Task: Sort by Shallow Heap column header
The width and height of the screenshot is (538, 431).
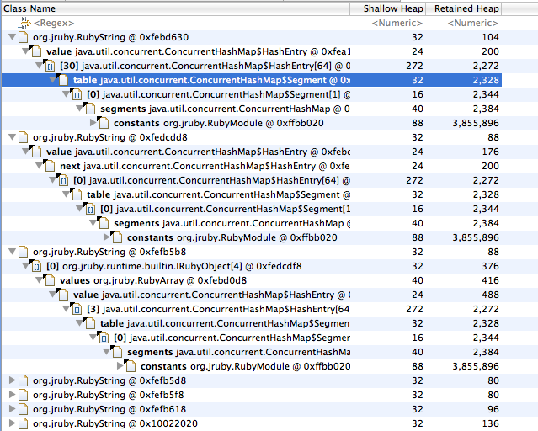Action: (x=388, y=8)
